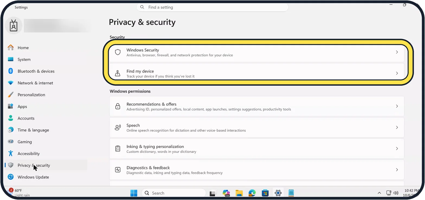This screenshot has height=200, width=425.
Task: Click 'Track your device if you think' text
Action: point(160,76)
